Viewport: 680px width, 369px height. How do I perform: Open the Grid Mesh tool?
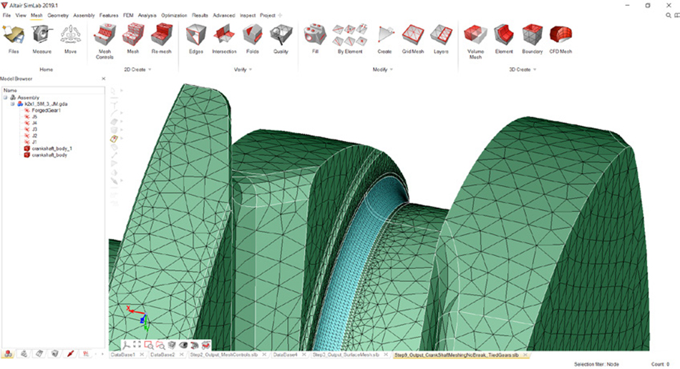[413, 39]
